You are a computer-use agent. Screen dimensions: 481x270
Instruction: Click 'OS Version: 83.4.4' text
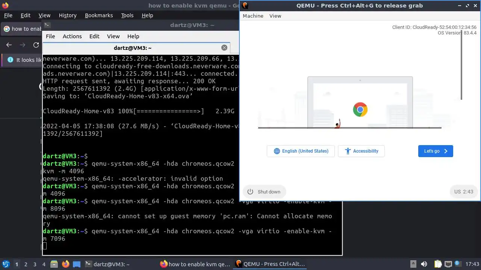click(x=457, y=33)
